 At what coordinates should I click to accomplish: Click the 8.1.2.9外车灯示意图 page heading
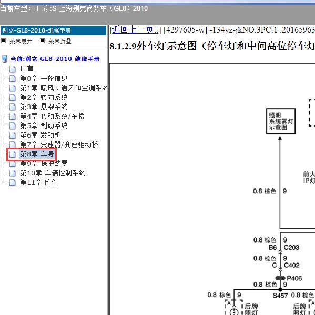pos(212,46)
